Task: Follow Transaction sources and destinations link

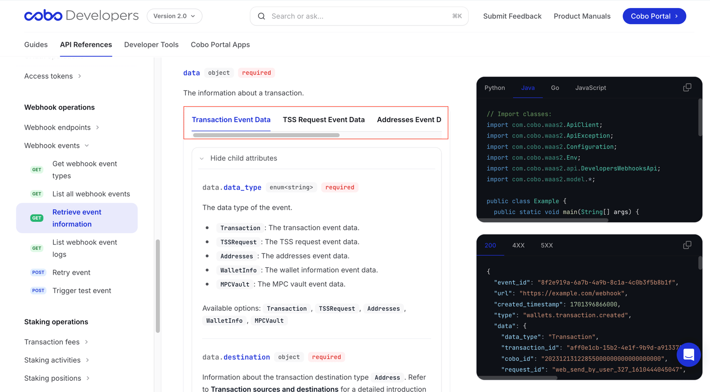Action: (x=275, y=389)
